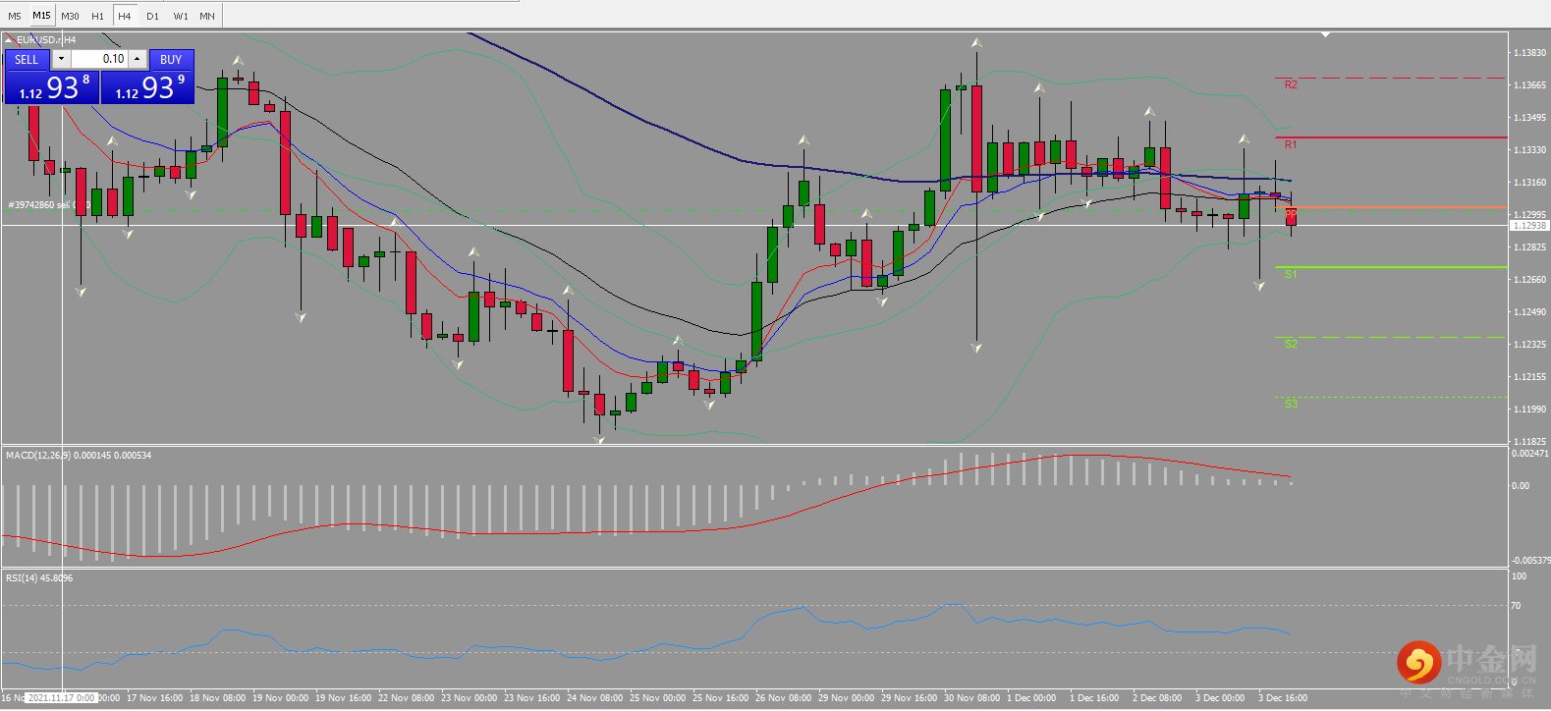Increase trade volume with the up arrow
The width and height of the screenshot is (1551, 711).
click(138, 59)
